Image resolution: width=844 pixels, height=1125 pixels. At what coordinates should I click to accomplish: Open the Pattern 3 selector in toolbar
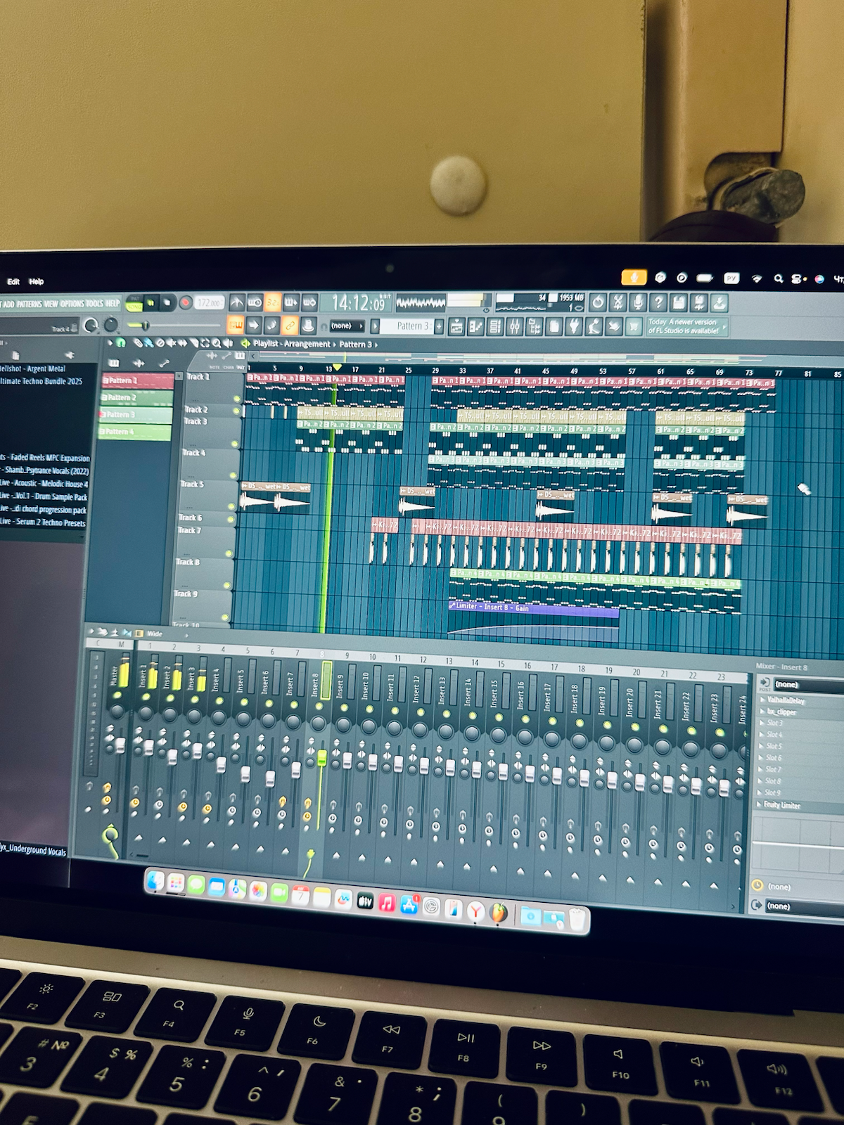408,326
